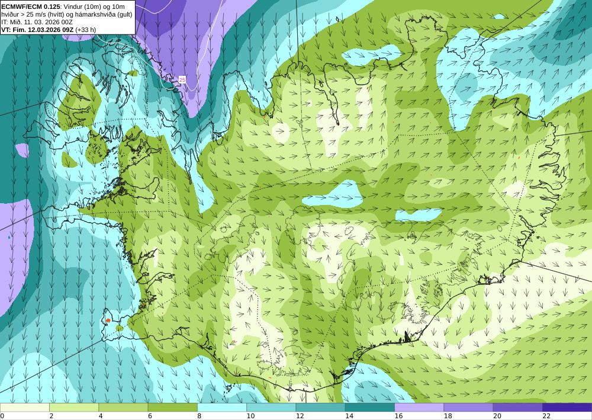The image size is (592, 420).
Task: Click the light green 2–4 legend swatch
Action: (74, 408)
